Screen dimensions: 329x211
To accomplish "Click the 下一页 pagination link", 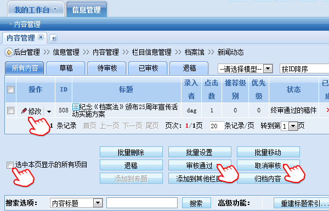I will [132, 126].
